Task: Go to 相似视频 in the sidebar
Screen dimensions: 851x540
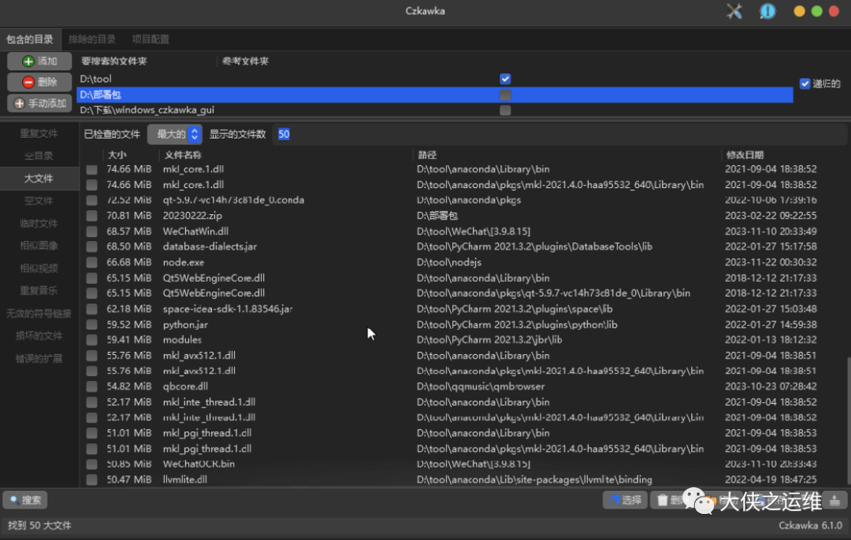Action: pos(39,268)
